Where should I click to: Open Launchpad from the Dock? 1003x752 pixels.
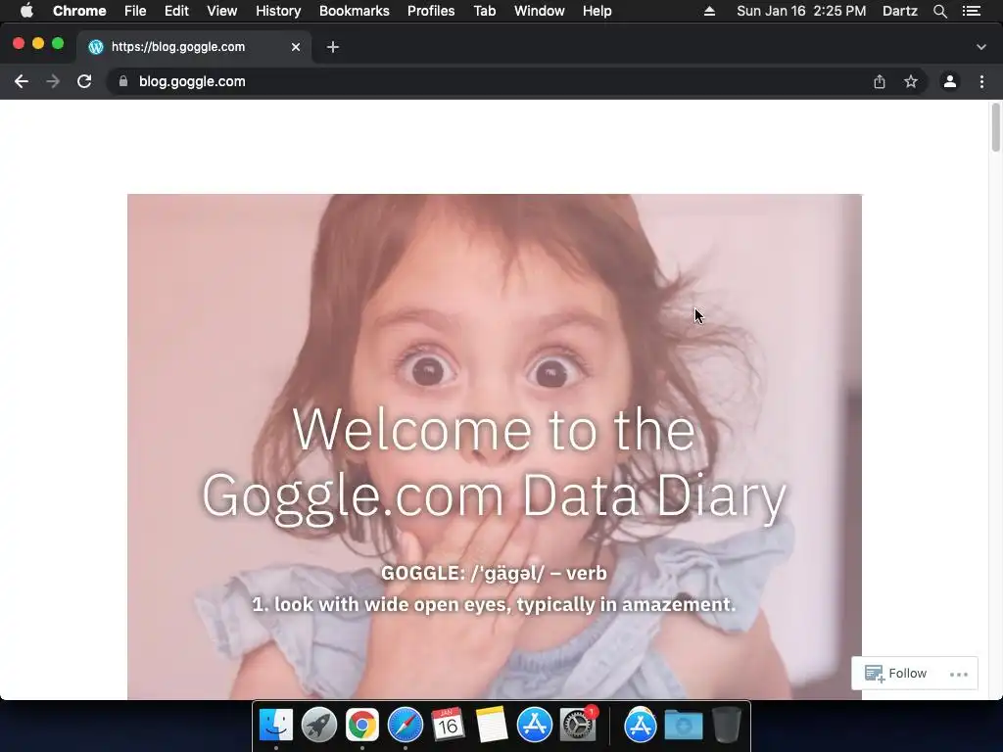click(x=318, y=725)
